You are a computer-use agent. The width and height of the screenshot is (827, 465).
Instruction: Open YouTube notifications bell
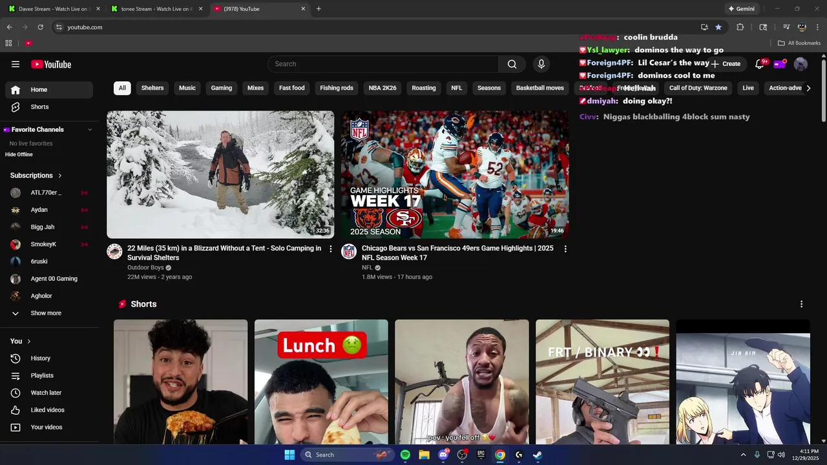click(760, 64)
